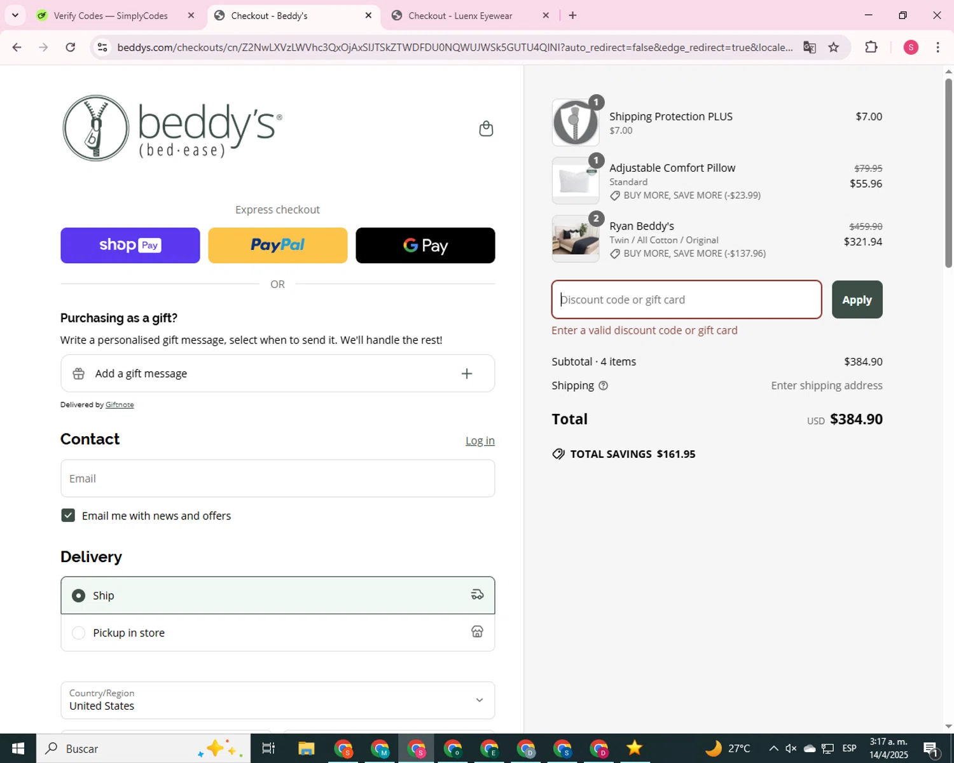Click the volume muted tray icon
This screenshot has height=763, width=954.
tap(791, 748)
